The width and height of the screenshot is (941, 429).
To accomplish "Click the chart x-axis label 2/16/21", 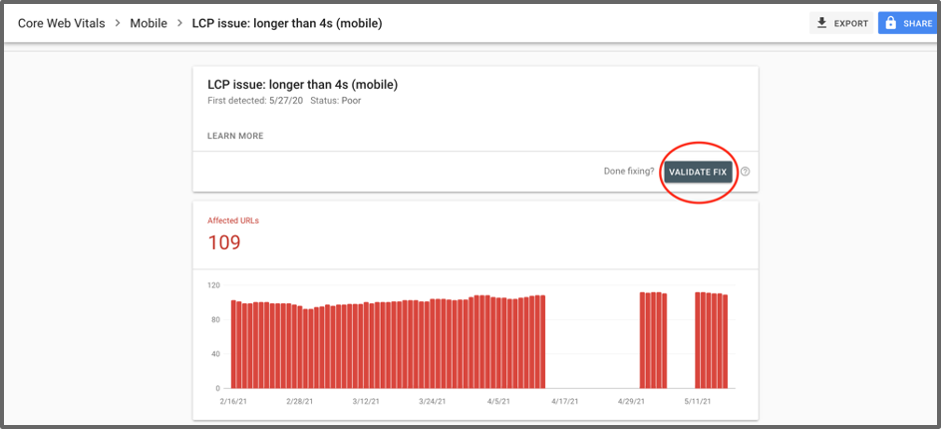I will [234, 401].
